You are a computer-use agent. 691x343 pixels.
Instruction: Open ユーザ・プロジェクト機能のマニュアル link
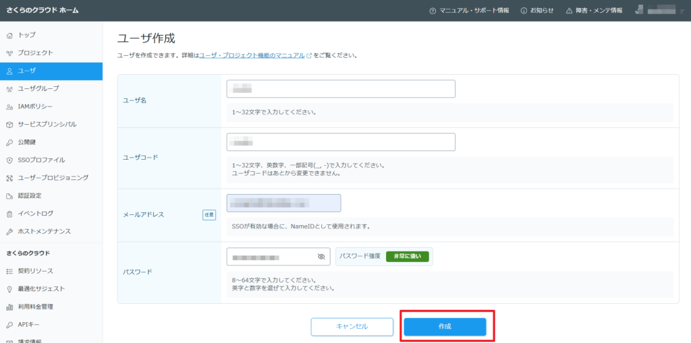click(x=252, y=55)
